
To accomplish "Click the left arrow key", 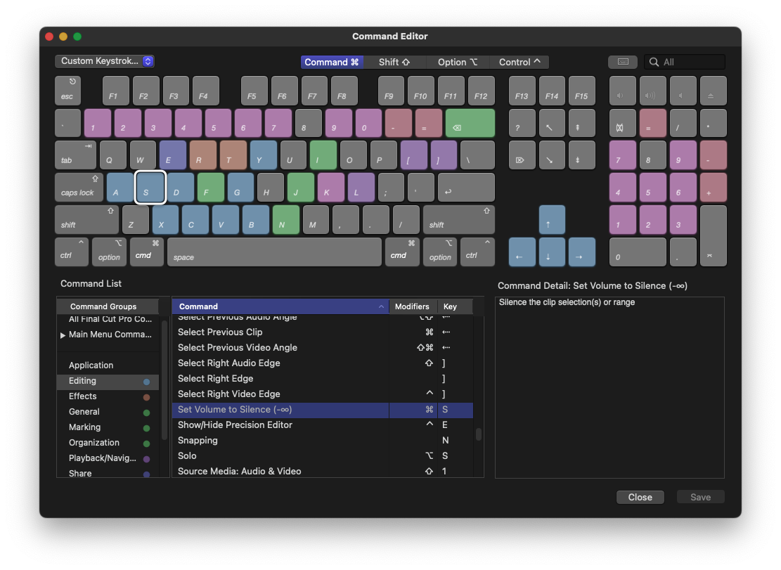I will 522,252.
